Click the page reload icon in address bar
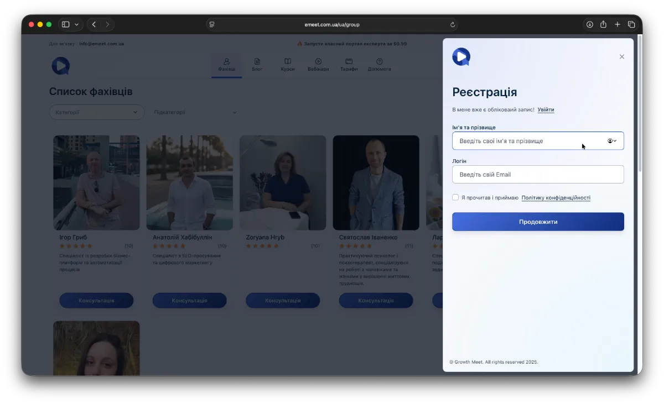This screenshot has height=404, width=664. 453,24
